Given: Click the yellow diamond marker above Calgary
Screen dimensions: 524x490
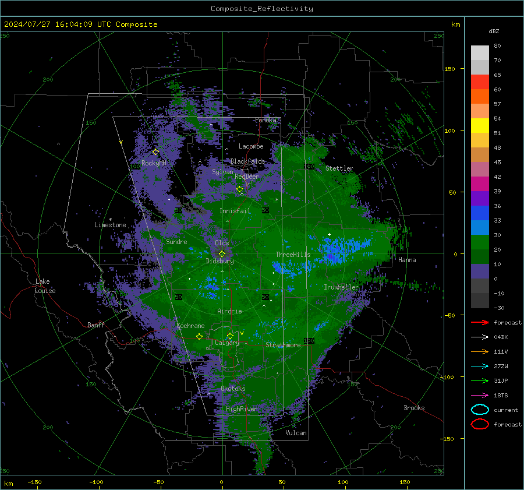Looking at the screenshot, I should pyautogui.click(x=230, y=336).
